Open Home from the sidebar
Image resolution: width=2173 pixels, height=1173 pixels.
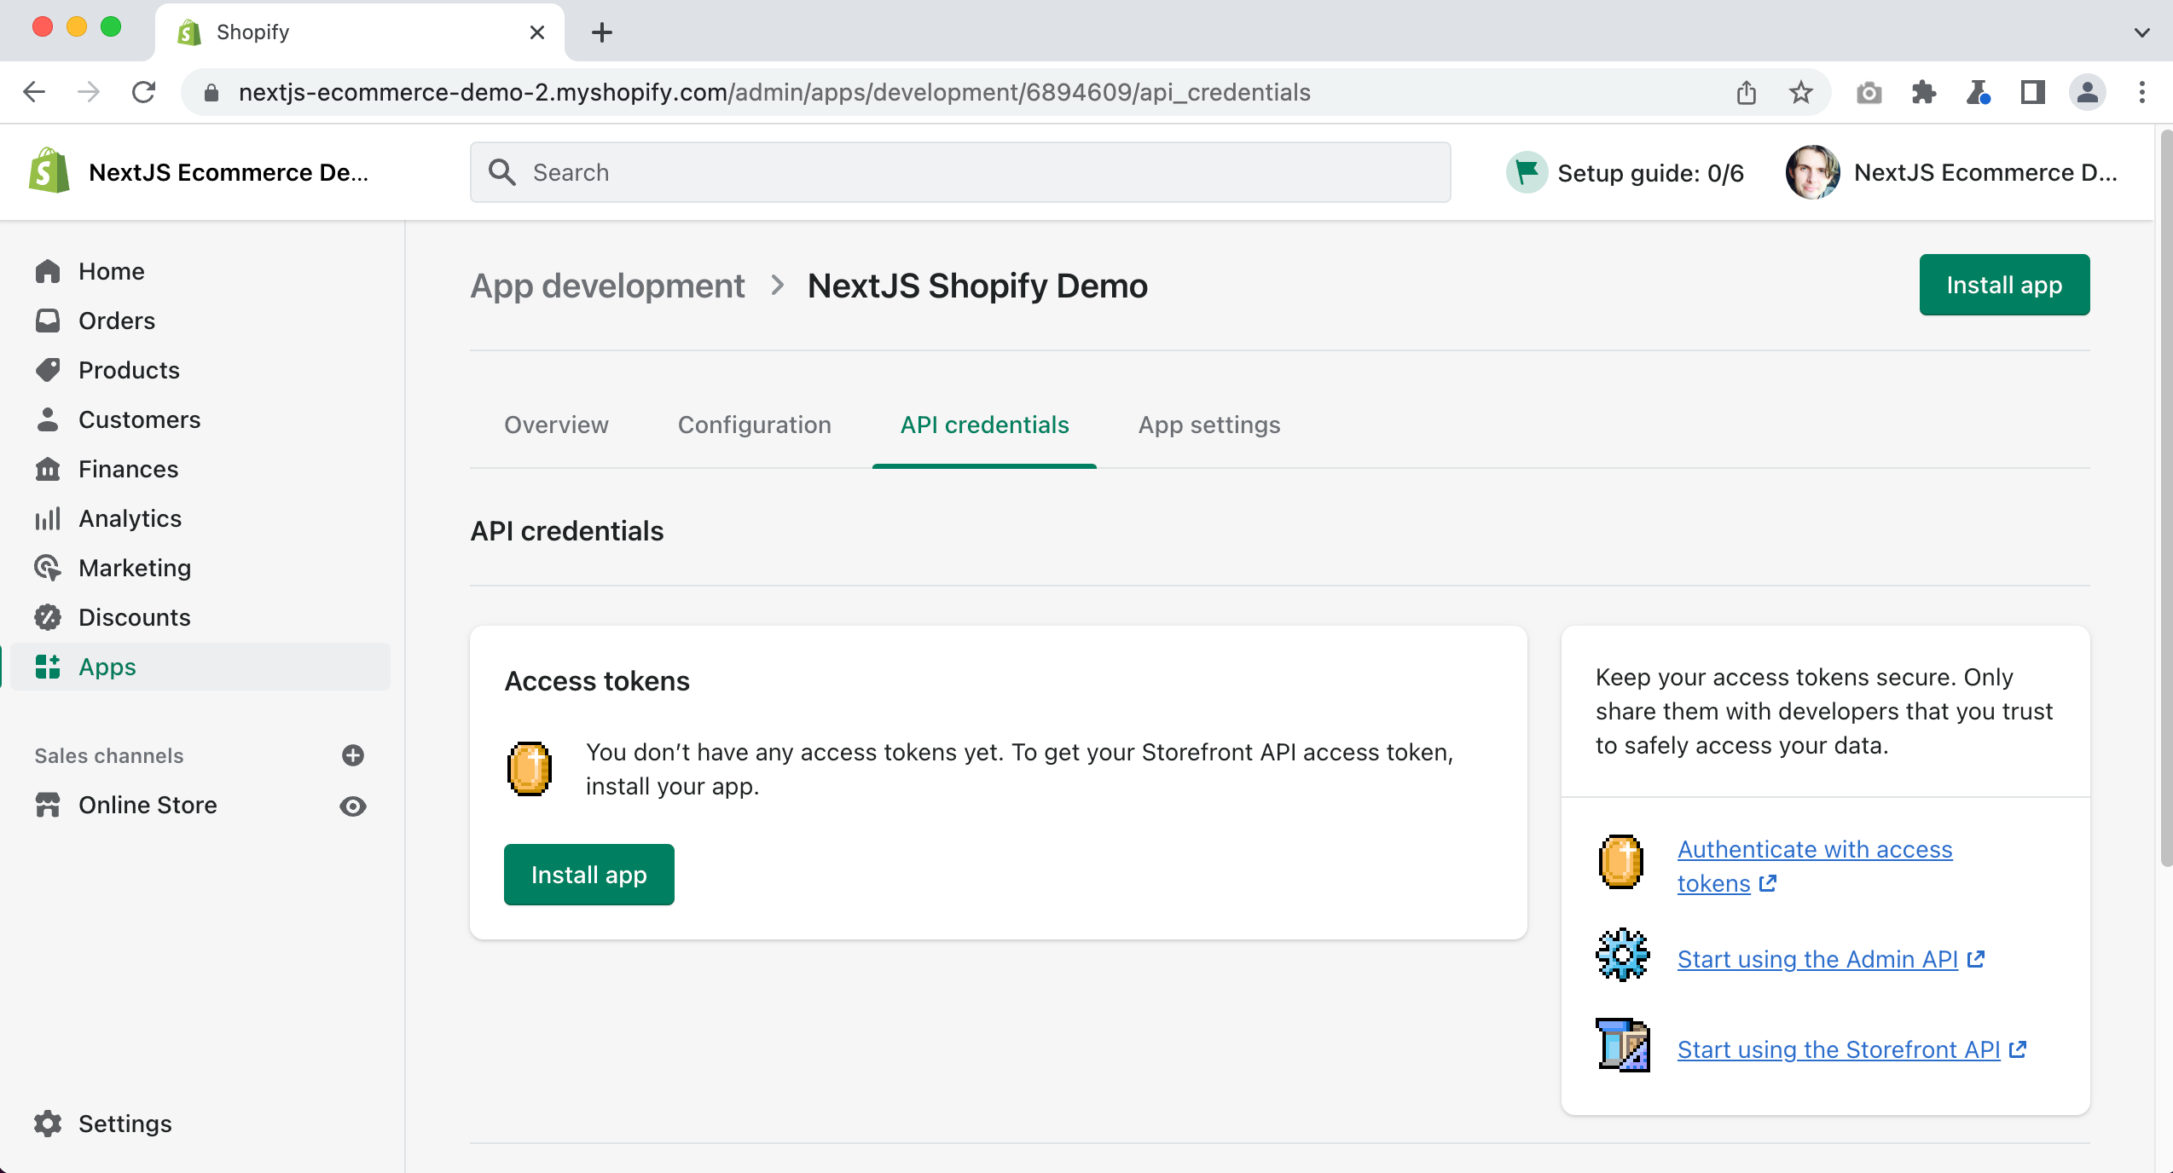point(111,271)
